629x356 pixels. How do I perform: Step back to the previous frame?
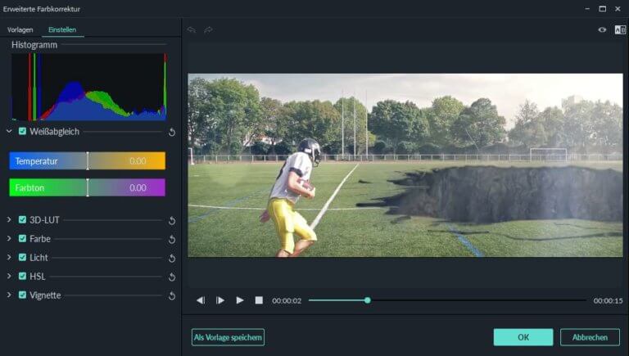coord(201,300)
